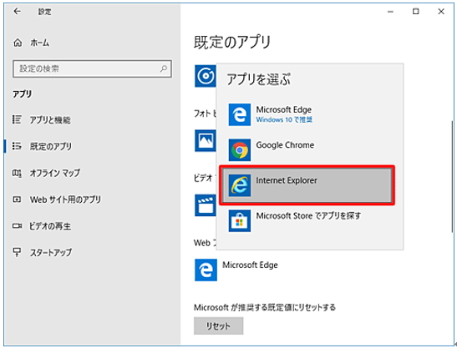The width and height of the screenshot is (457, 348).
Task: Open オフライン マップ settings
Action: [55, 173]
